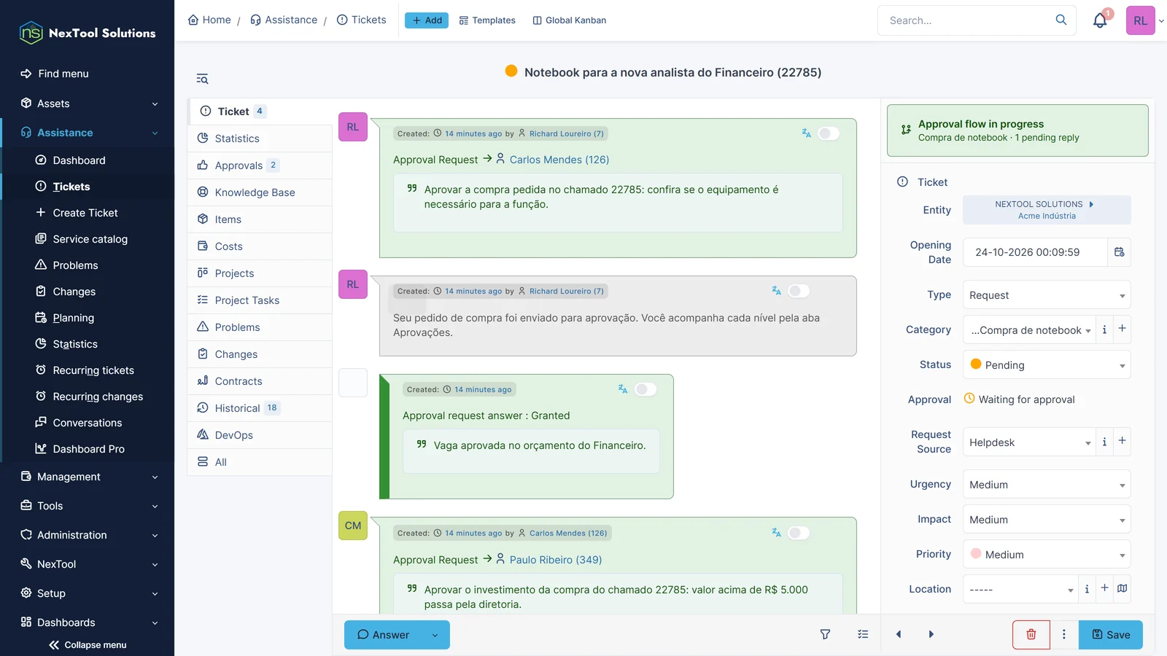This screenshot has width=1167, height=656.
Task: Open the three-dot more actions menu
Action: coord(1064,634)
